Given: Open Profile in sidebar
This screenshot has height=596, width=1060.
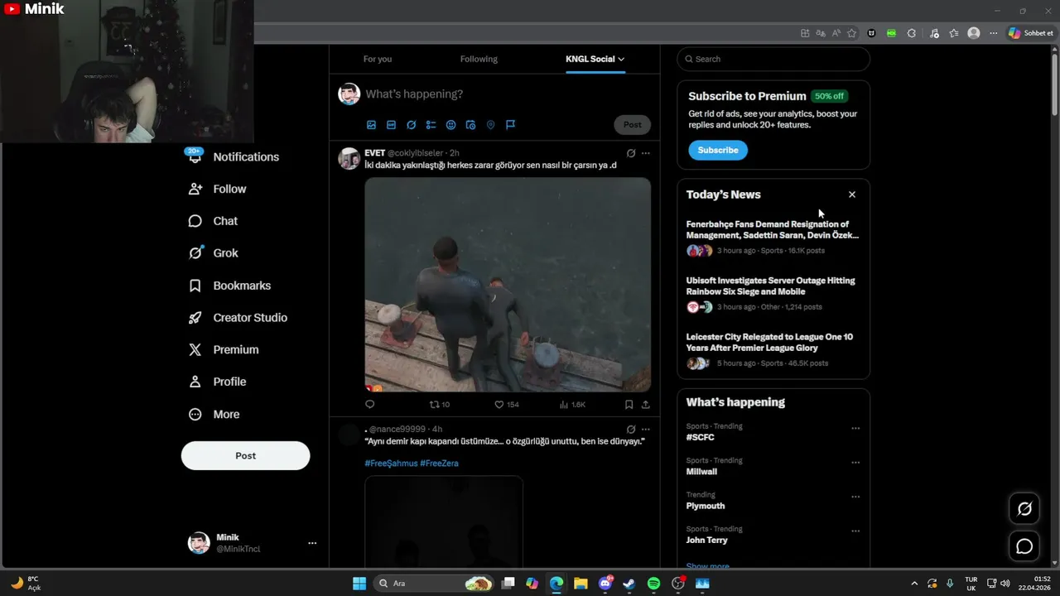Looking at the screenshot, I should [218, 382].
